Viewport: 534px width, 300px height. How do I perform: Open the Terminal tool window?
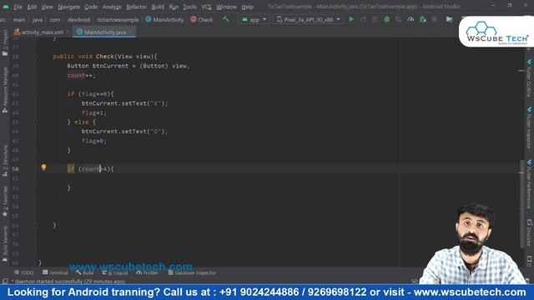click(x=55, y=272)
